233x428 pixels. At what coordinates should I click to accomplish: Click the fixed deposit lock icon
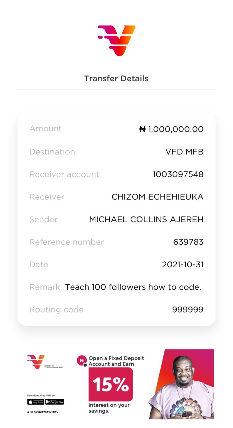tap(82, 361)
